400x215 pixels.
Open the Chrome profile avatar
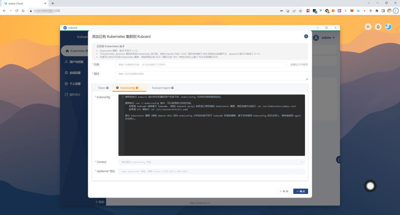tap(389, 11)
